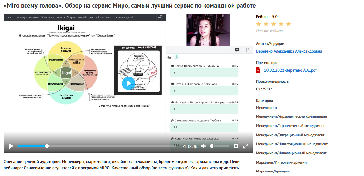Image resolution: width=364 pixels, height=176 pixels.
Task: Open video settings gear menu
Action: pyautogui.click(x=236, y=146)
